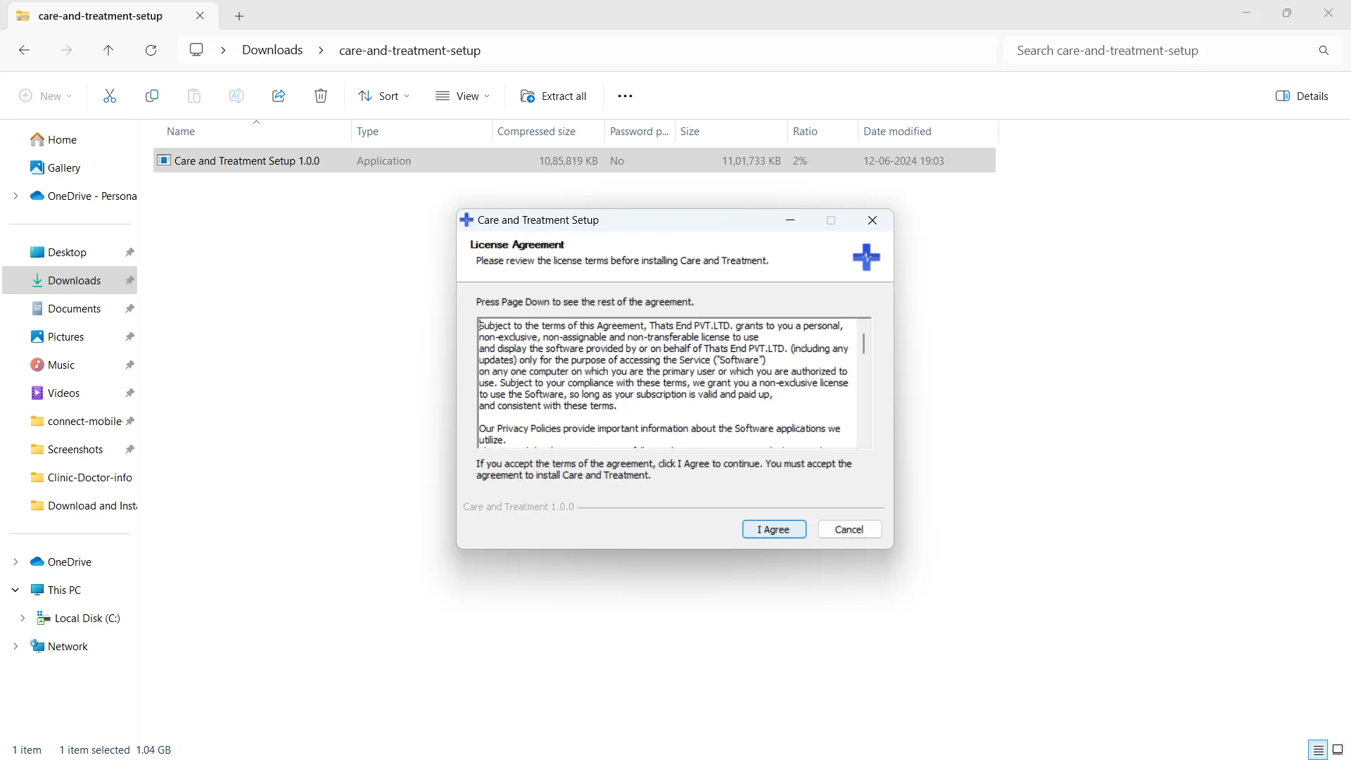The image size is (1351, 760).
Task: Expand the Network tree item
Action: click(x=15, y=647)
